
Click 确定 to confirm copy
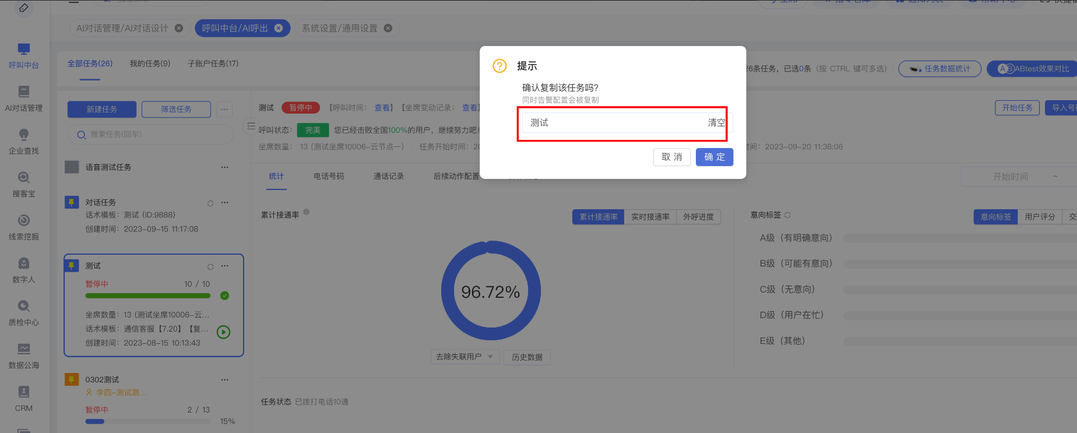point(714,157)
